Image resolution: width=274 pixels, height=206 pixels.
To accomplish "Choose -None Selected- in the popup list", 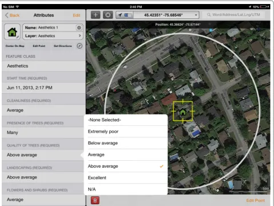I will click(x=126, y=120).
